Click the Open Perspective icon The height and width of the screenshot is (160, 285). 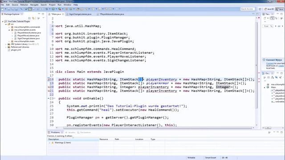coord(260,9)
